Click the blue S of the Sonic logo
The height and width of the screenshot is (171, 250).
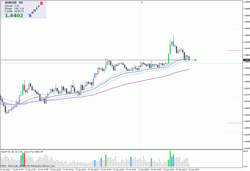pyautogui.click(x=30, y=16)
